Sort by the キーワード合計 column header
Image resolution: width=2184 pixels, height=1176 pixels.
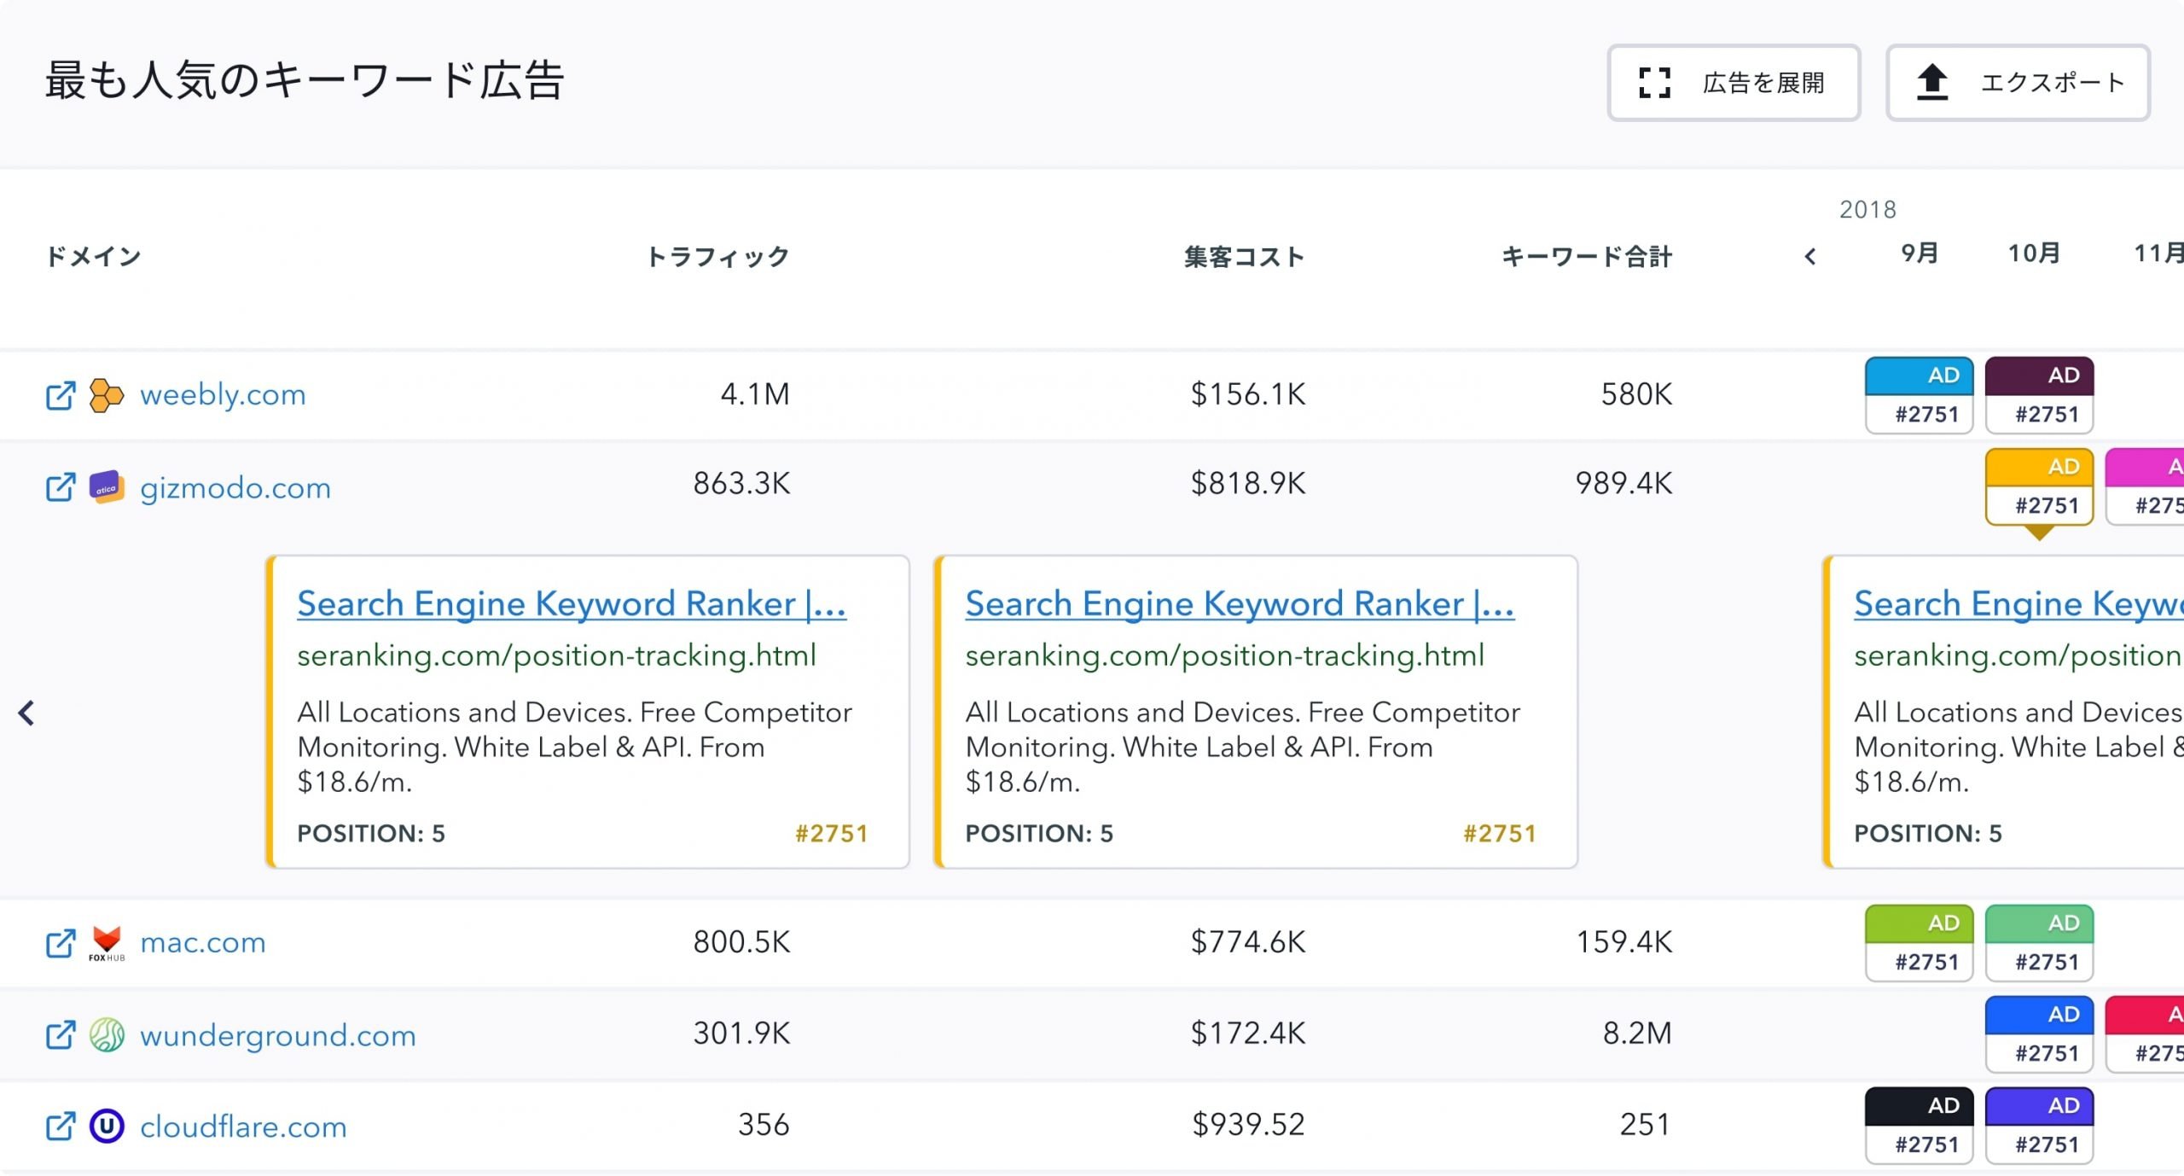coord(1587,256)
